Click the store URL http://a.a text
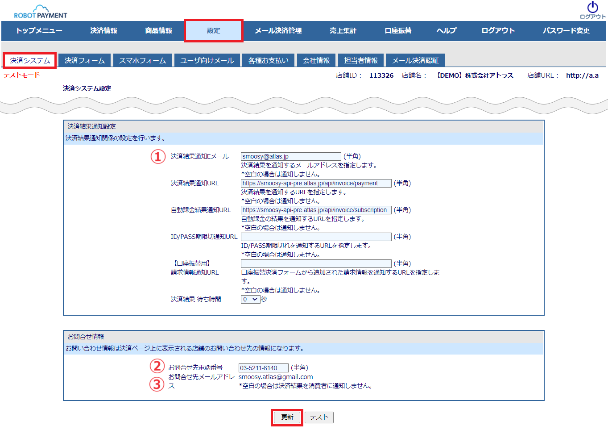This screenshot has width=608, height=430. click(x=582, y=75)
